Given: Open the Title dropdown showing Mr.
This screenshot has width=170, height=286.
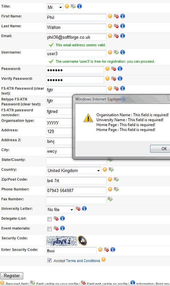Looking at the screenshot, I should click(55, 7).
